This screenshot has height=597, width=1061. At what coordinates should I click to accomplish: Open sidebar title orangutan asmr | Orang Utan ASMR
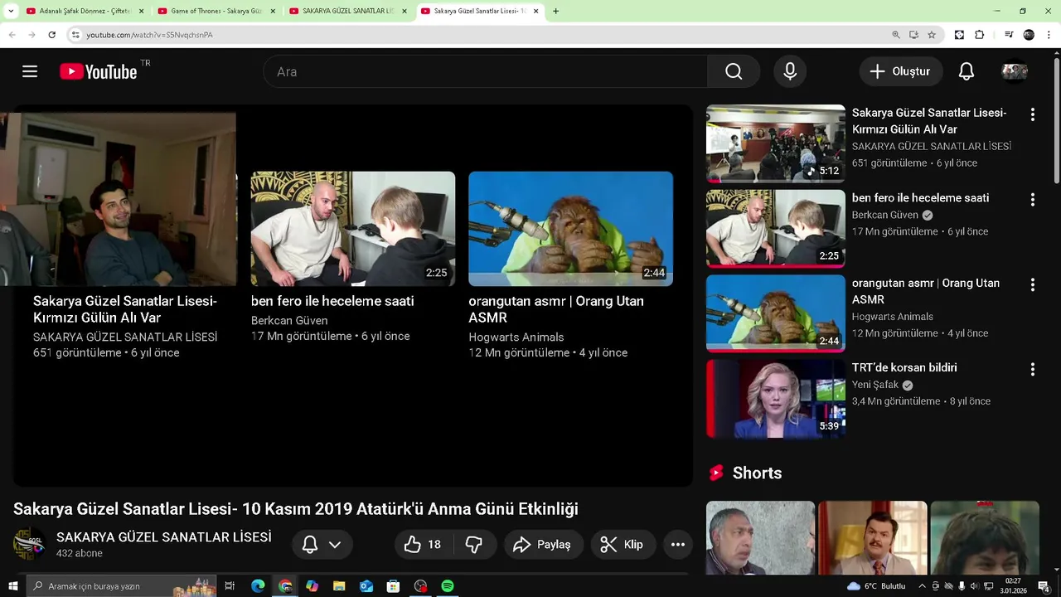point(926,291)
